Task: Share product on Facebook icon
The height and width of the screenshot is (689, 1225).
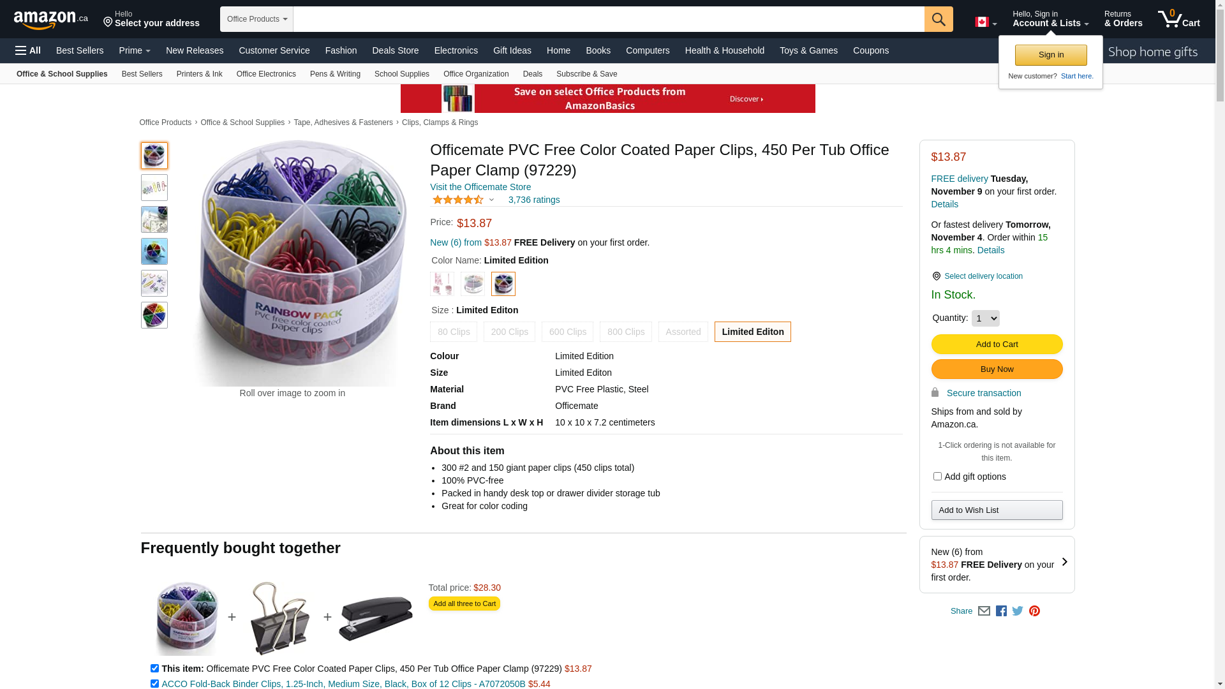Action: point(1001,611)
